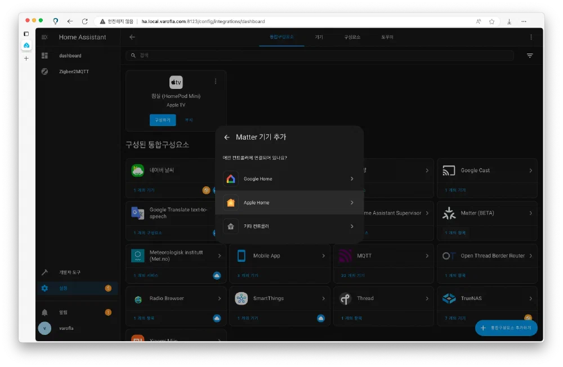Open the filter icon beside search bar
This screenshot has width=563, height=367.
click(x=530, y=56)
